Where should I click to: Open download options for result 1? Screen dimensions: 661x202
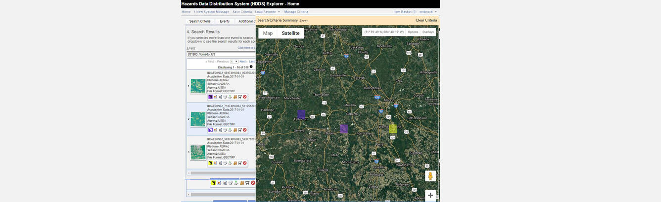tap(230, 97)
